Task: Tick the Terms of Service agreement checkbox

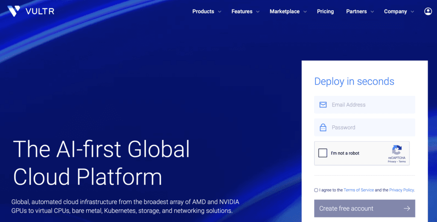Action: pyautogui.click(x=316, y=190)
